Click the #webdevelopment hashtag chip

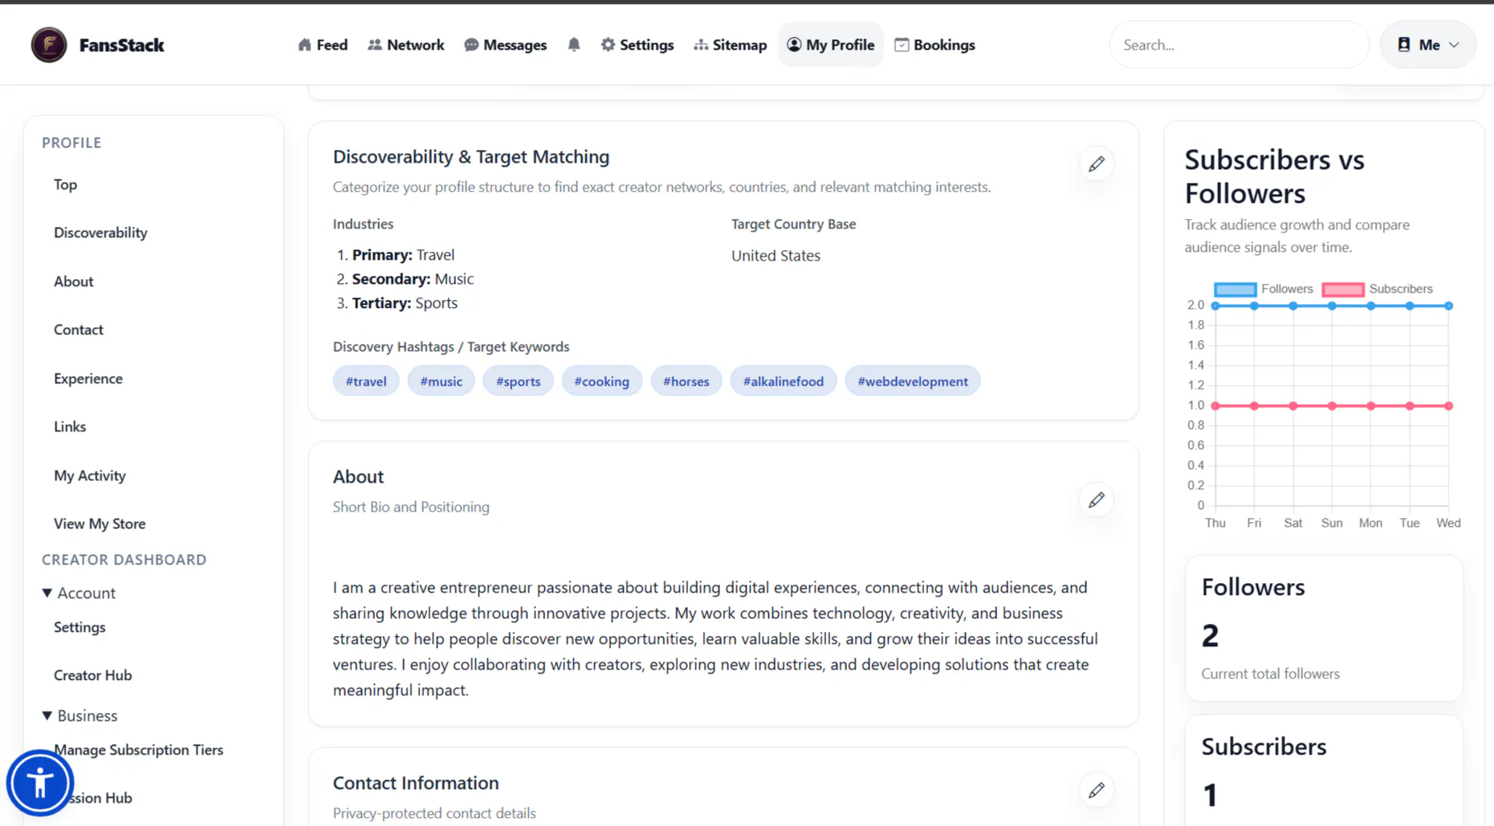coord(913,381)
